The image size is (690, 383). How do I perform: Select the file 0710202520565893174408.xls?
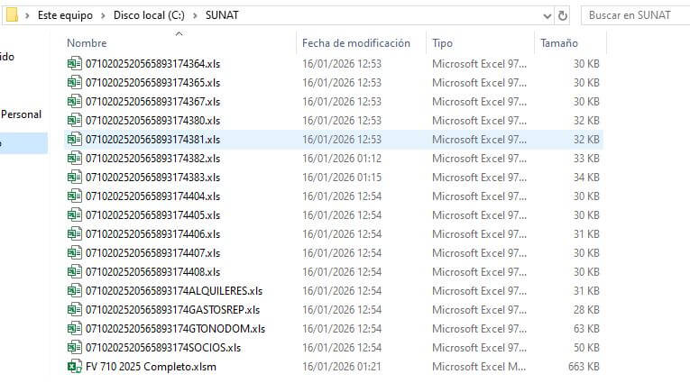coord(152,272)
